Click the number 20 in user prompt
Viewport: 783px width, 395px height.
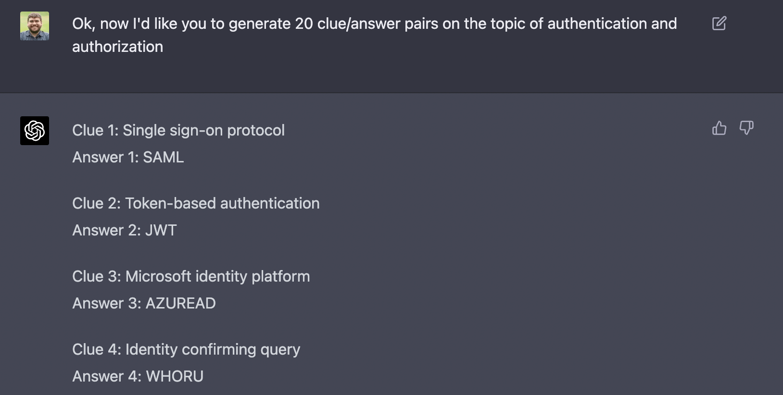tap(304, 24)
